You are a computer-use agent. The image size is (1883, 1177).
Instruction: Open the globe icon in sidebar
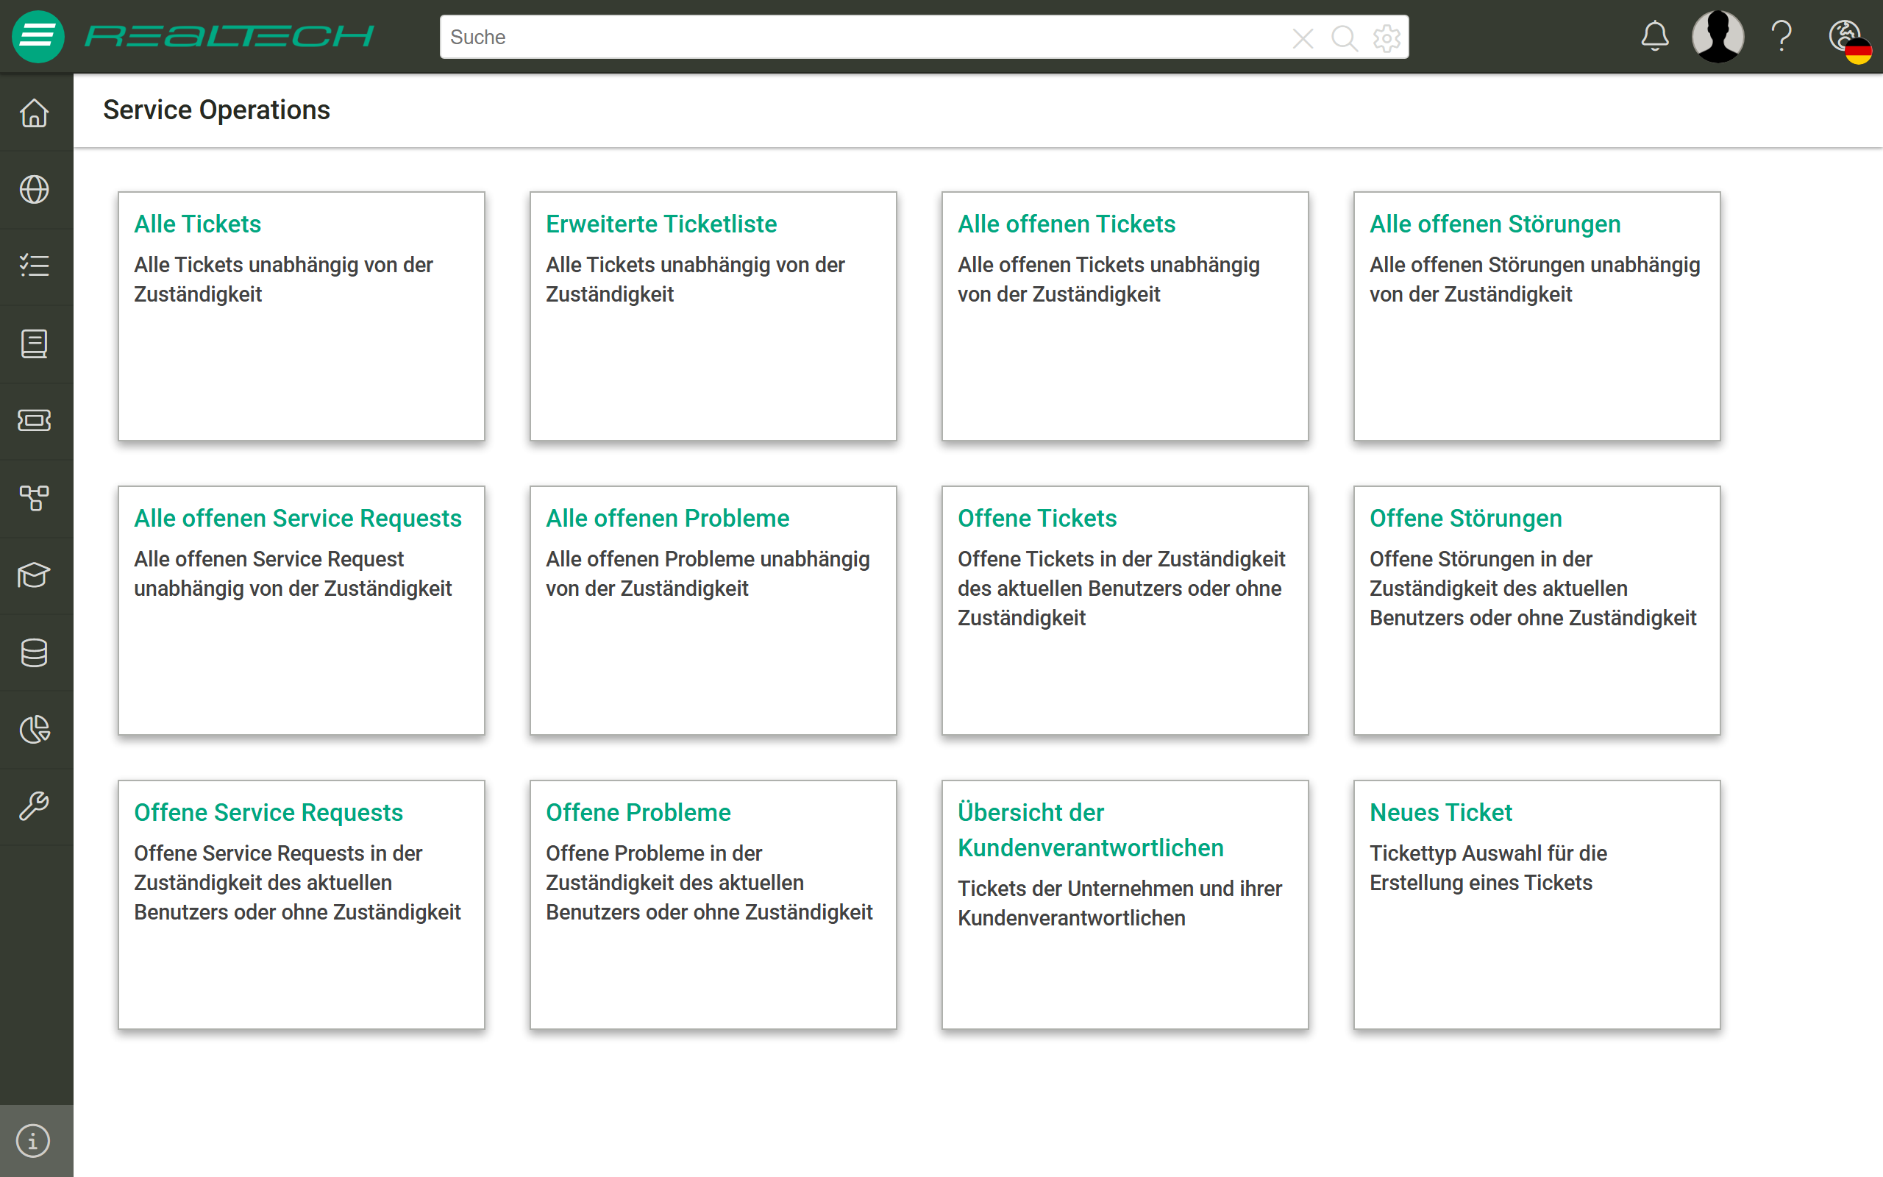coord(35,189)
